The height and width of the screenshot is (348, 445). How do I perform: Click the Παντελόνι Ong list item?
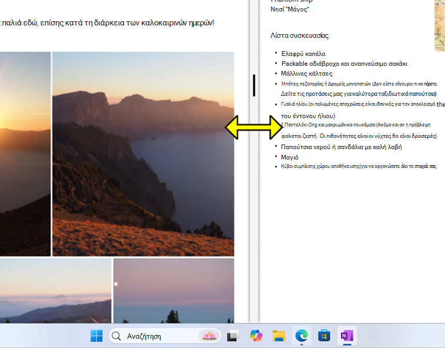coord(358,125)
